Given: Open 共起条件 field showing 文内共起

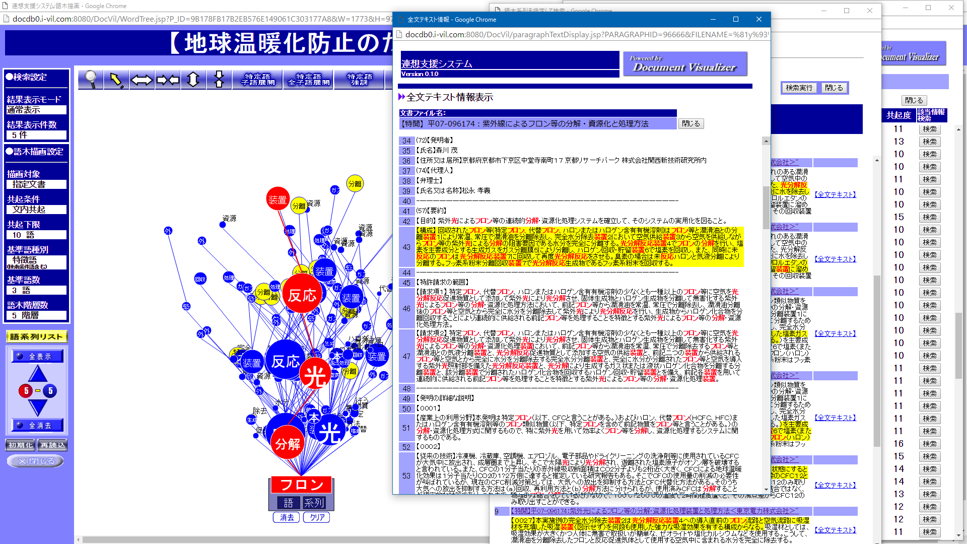Looking at the screenshot, I should (x=36, y=210).
